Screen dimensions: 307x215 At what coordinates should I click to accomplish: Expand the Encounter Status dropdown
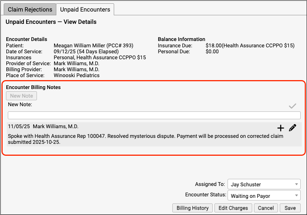(x=263, y=196)
